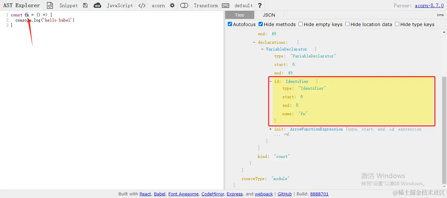447x198 pixels.
Task: Collapse the declarations array node
Action: (x=254, y=42)
